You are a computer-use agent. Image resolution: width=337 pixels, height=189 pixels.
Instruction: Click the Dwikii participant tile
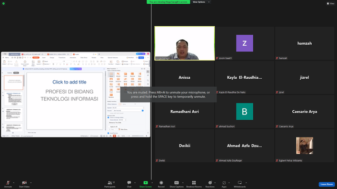pyautogui.click(x=185, y=145)
